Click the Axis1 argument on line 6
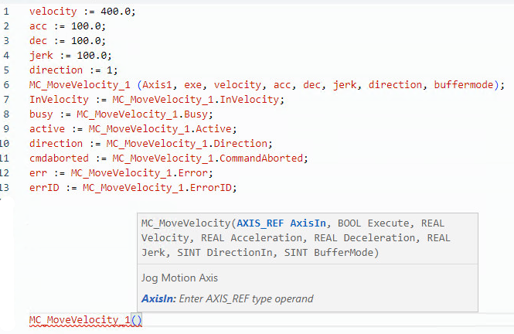 click(155, 85)
